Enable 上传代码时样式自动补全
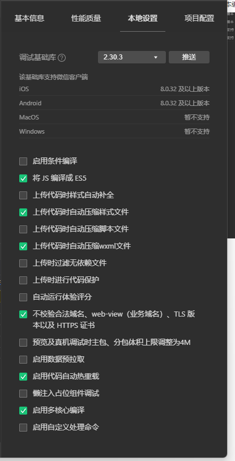 [23, 195]
